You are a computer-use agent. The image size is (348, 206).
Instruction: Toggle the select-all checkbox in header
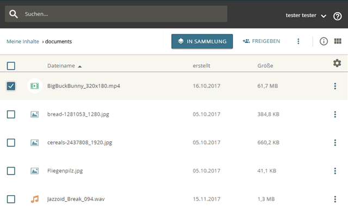[x=11, y=66]
